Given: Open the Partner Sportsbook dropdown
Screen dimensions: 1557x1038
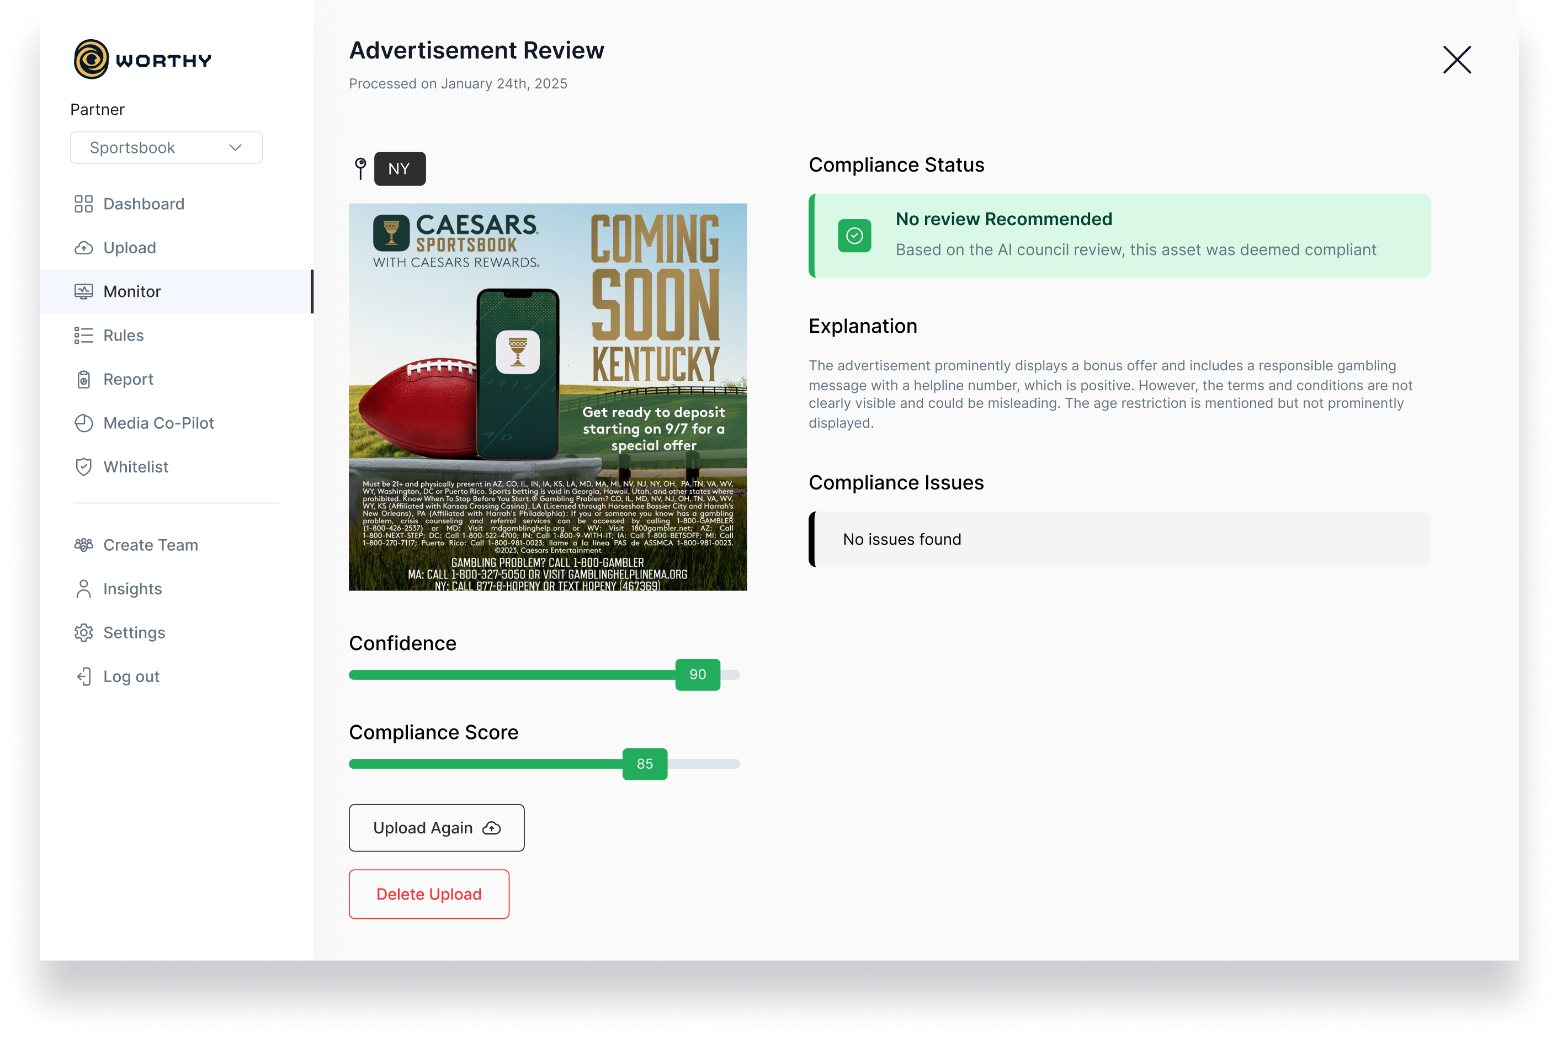Looking at the screenshot, I should [166, 148].
